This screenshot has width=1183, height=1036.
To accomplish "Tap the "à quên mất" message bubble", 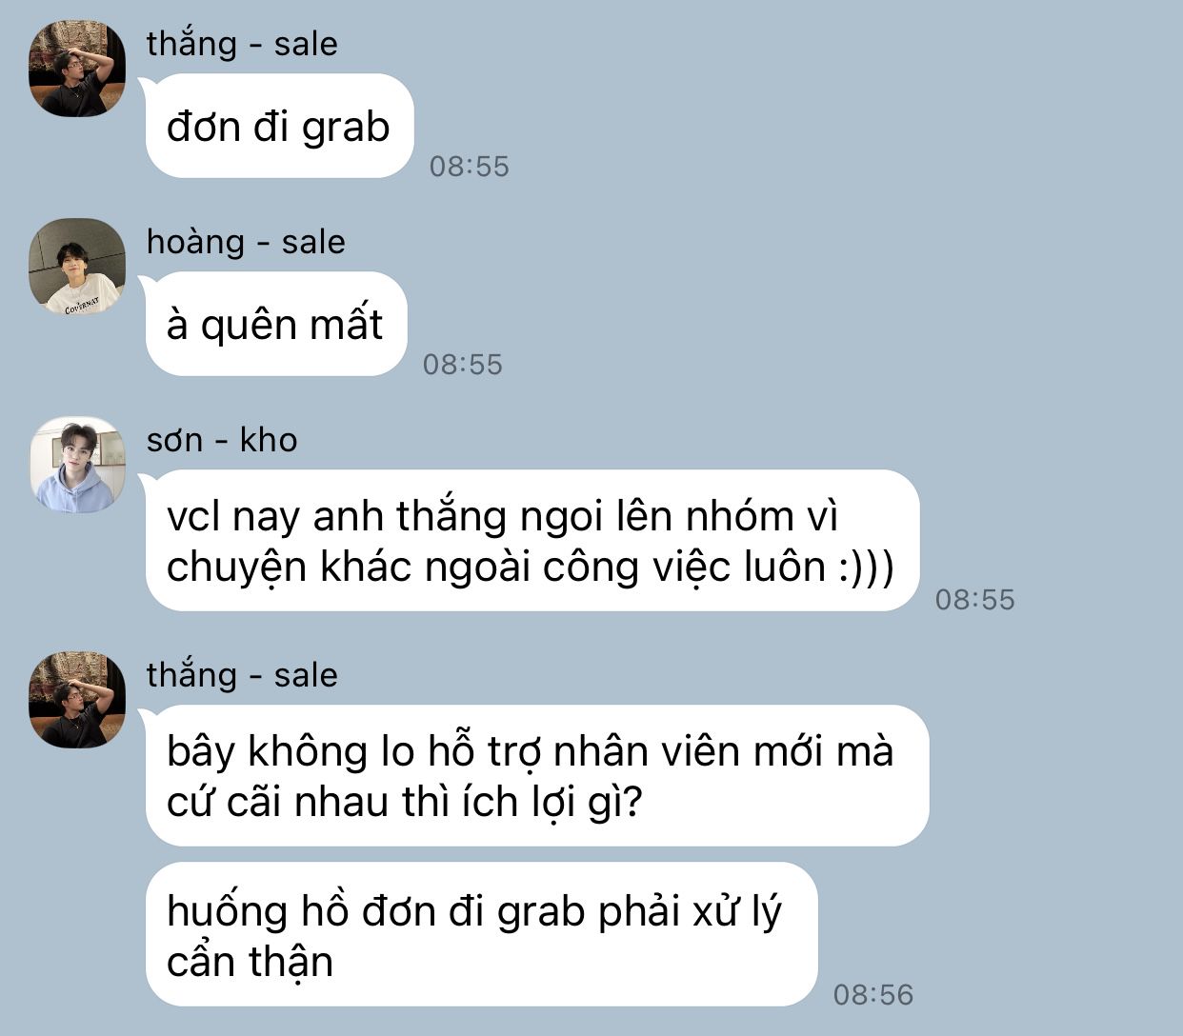I will pos(276,324).
